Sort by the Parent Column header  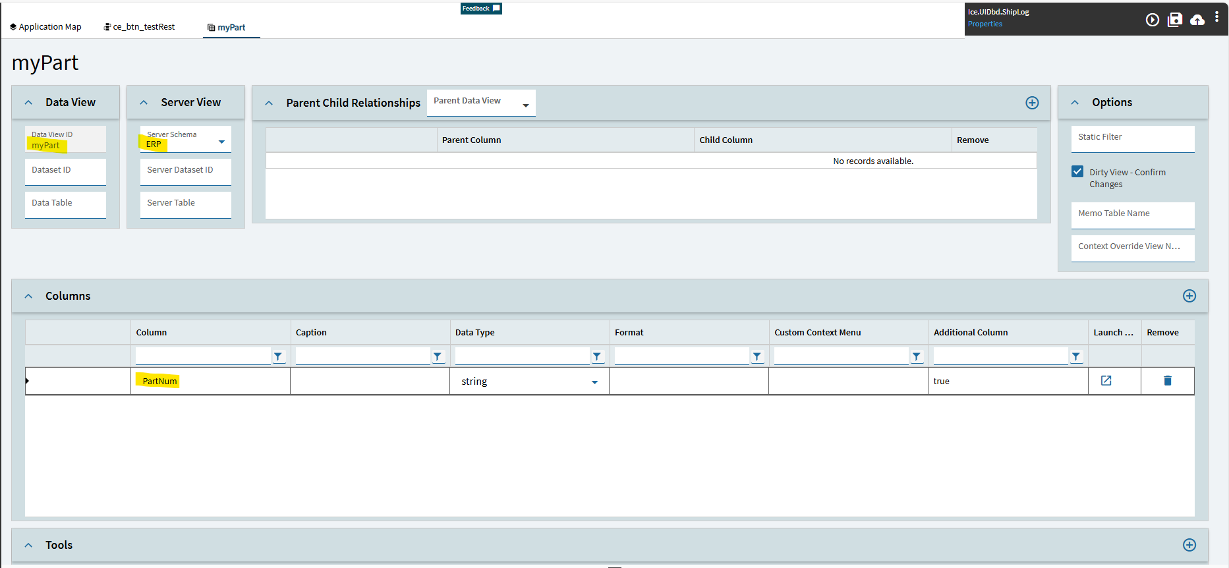coord(471,140)
